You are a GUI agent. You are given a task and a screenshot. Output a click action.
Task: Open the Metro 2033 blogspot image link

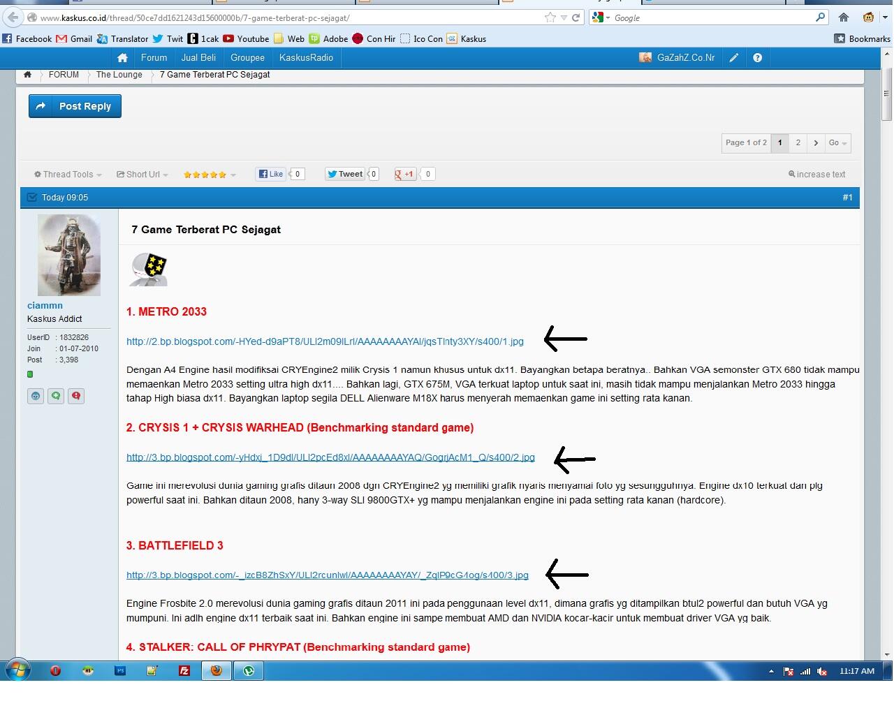[324, 341]
